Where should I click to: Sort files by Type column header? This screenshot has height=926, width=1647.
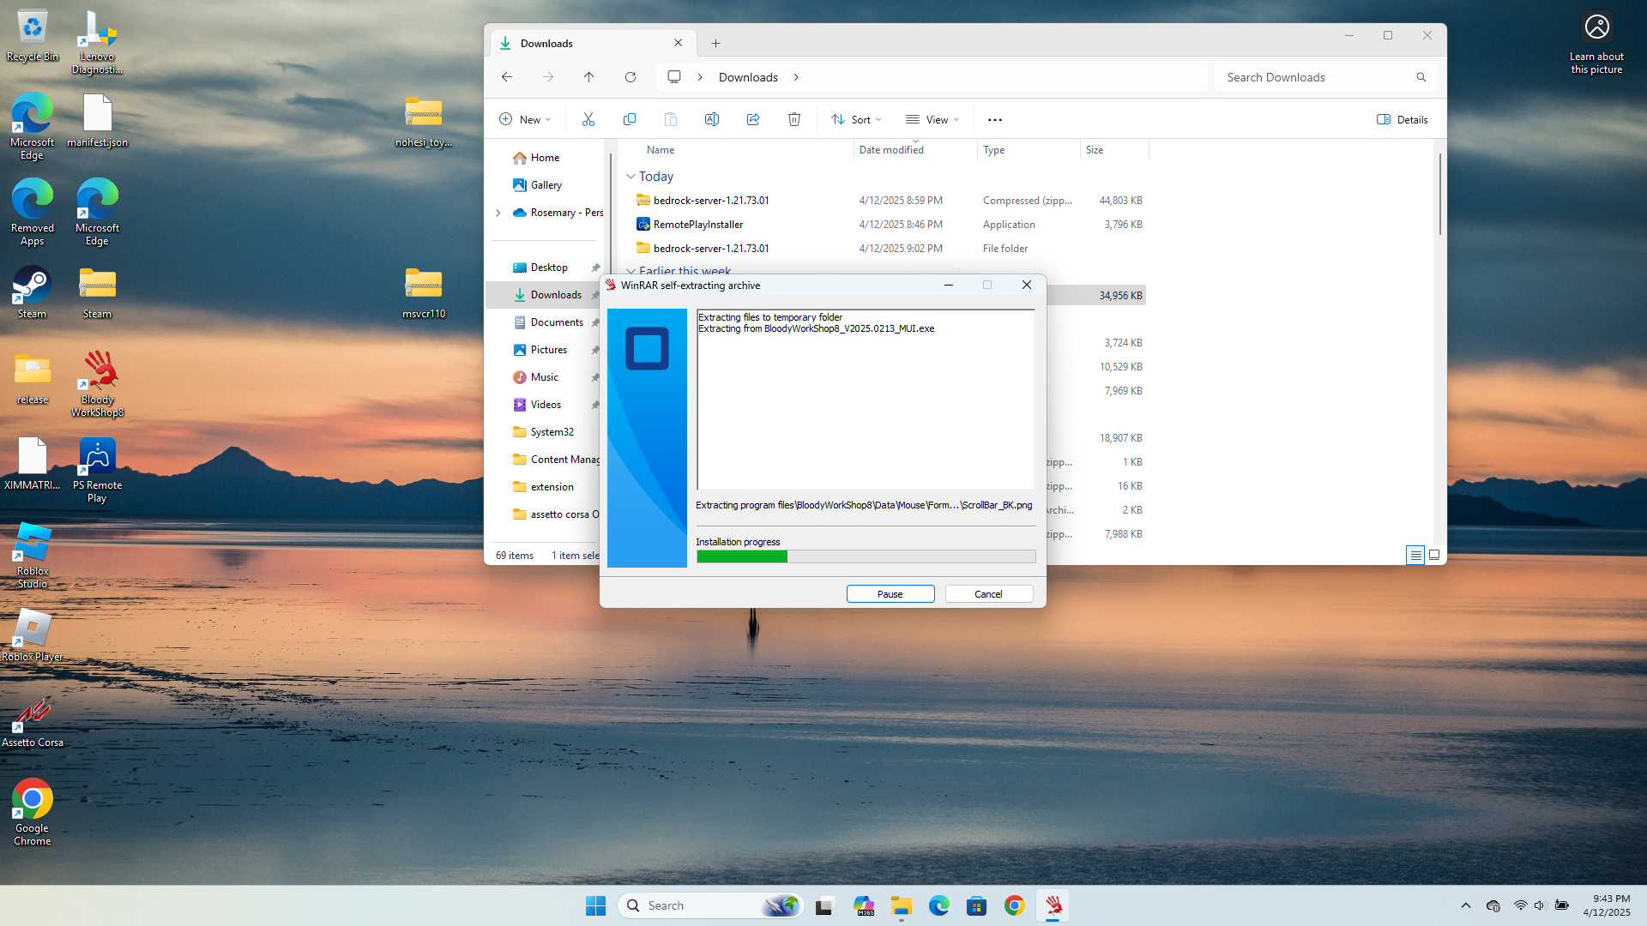[x=993, y=150]
